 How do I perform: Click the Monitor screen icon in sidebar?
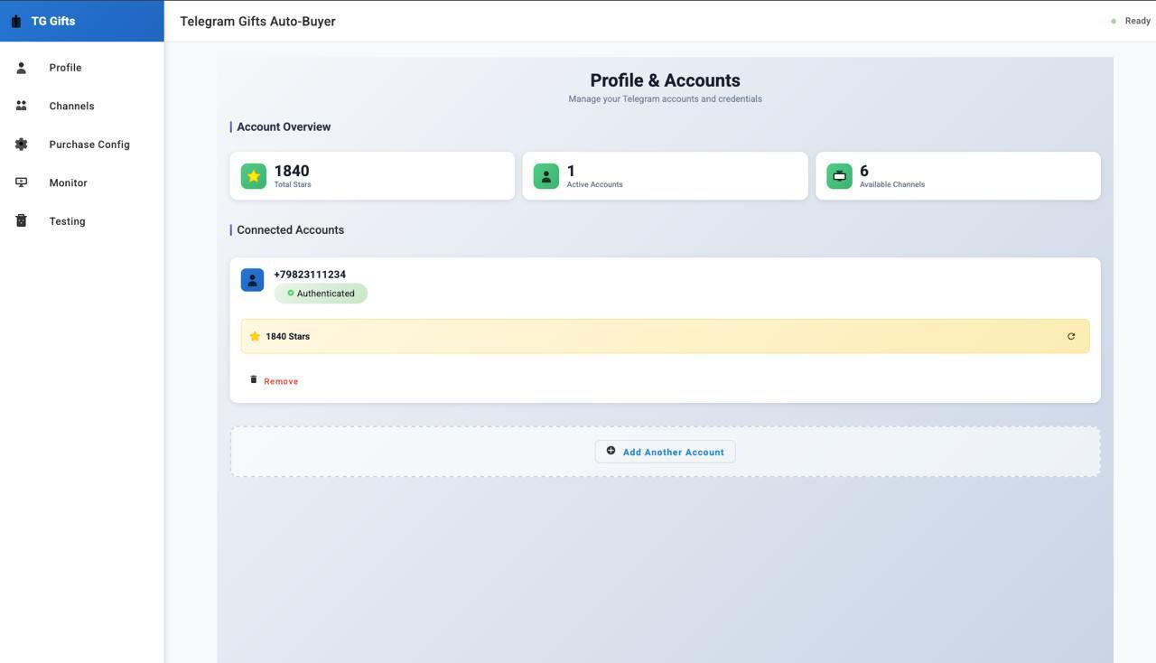[x=21, y=182]
